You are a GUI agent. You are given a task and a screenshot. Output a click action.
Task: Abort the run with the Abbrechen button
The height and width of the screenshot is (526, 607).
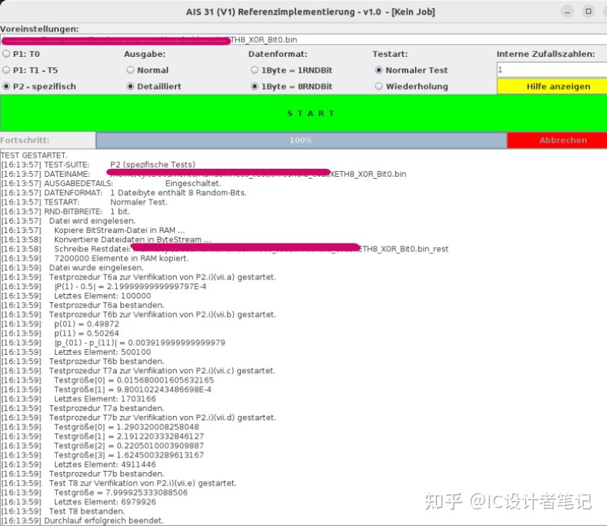[557, 140]
